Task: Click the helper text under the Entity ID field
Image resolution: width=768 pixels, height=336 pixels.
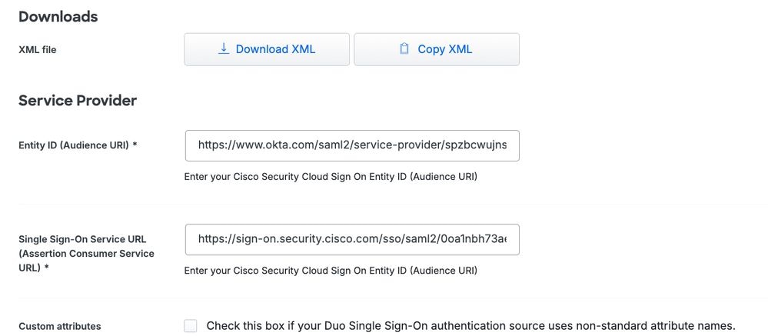Action: [x=331, y=177]
